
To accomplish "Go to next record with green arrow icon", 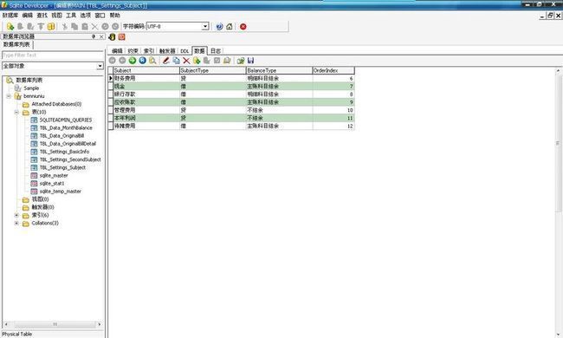I will coord(133,61).
